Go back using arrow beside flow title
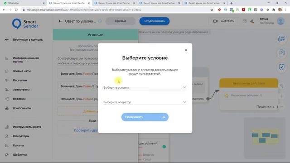The height and width of the screenshot is (163, 290). point(60,21)
